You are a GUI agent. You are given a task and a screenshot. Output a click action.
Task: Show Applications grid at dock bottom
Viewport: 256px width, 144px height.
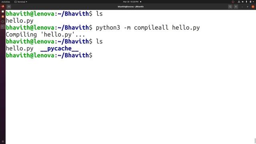[3, 142]
